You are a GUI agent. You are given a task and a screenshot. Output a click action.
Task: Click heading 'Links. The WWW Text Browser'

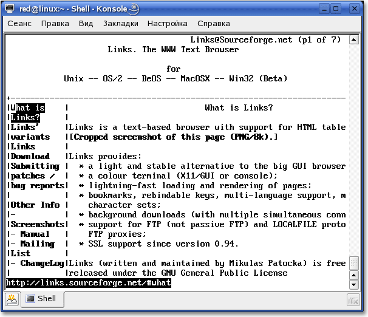pos(173,50)
